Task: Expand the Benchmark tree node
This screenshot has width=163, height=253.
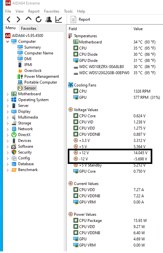Action: click(7, 170)
